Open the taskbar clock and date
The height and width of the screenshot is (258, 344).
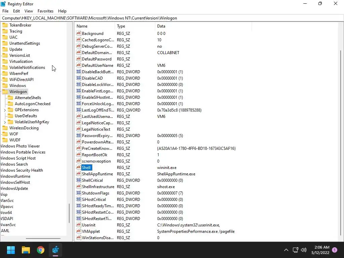[x=320, y=250]
